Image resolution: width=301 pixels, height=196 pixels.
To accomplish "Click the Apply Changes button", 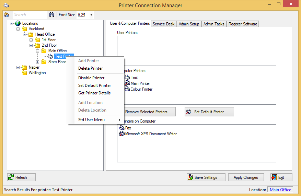I will (x=245, y=177).
